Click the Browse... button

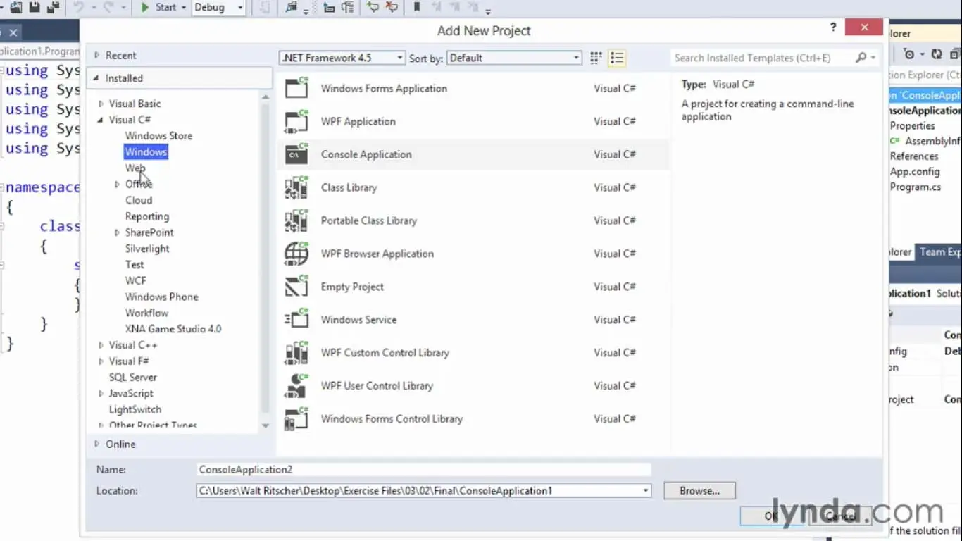coord(699,490)
